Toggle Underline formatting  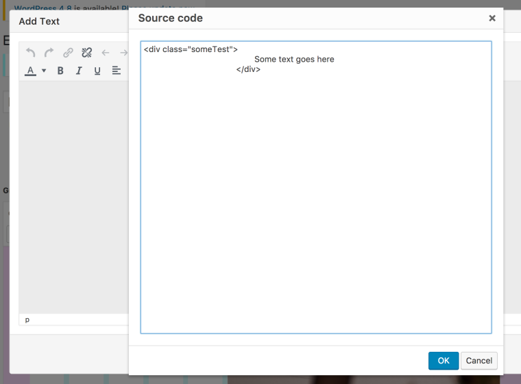point(97,71)
